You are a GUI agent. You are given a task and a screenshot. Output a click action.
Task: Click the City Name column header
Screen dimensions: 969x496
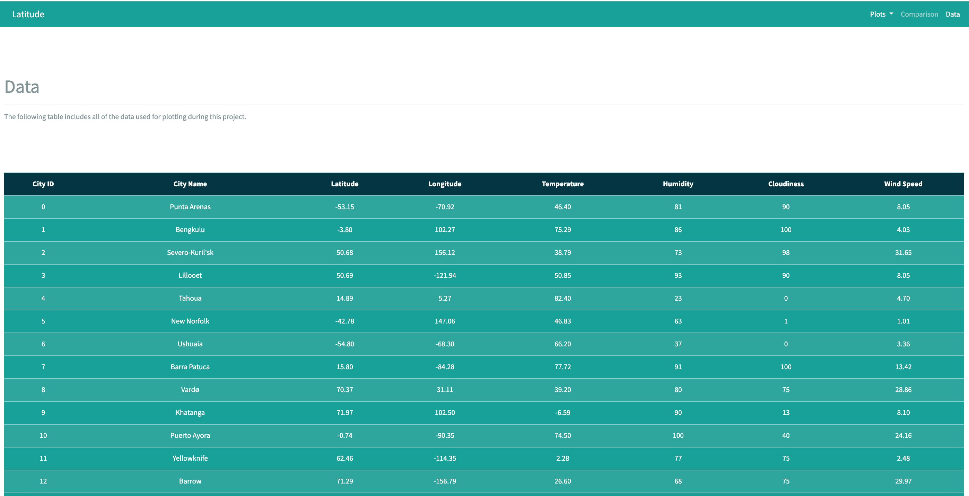pos(190,184)
